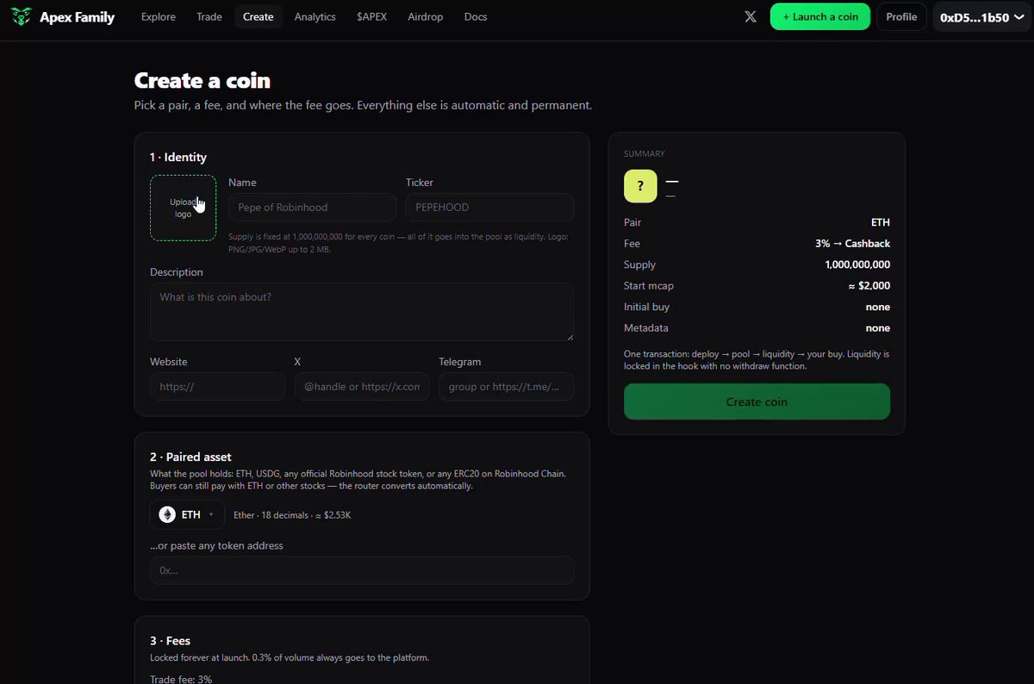Go to the Explore tab

pyautogui.click(x=159, y=16)
